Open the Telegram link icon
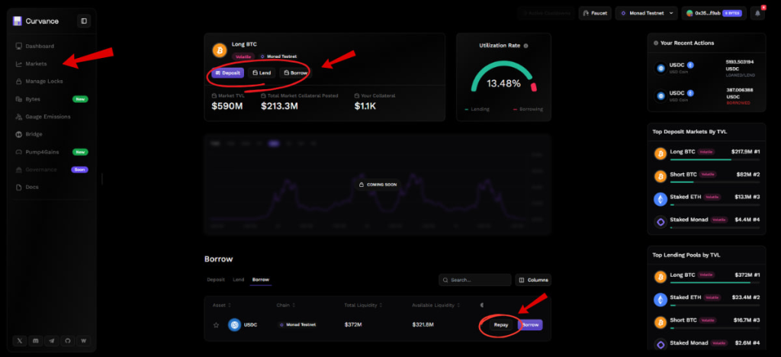The height and width of the screenshot is (357, 781). click(x=51, y=340)
